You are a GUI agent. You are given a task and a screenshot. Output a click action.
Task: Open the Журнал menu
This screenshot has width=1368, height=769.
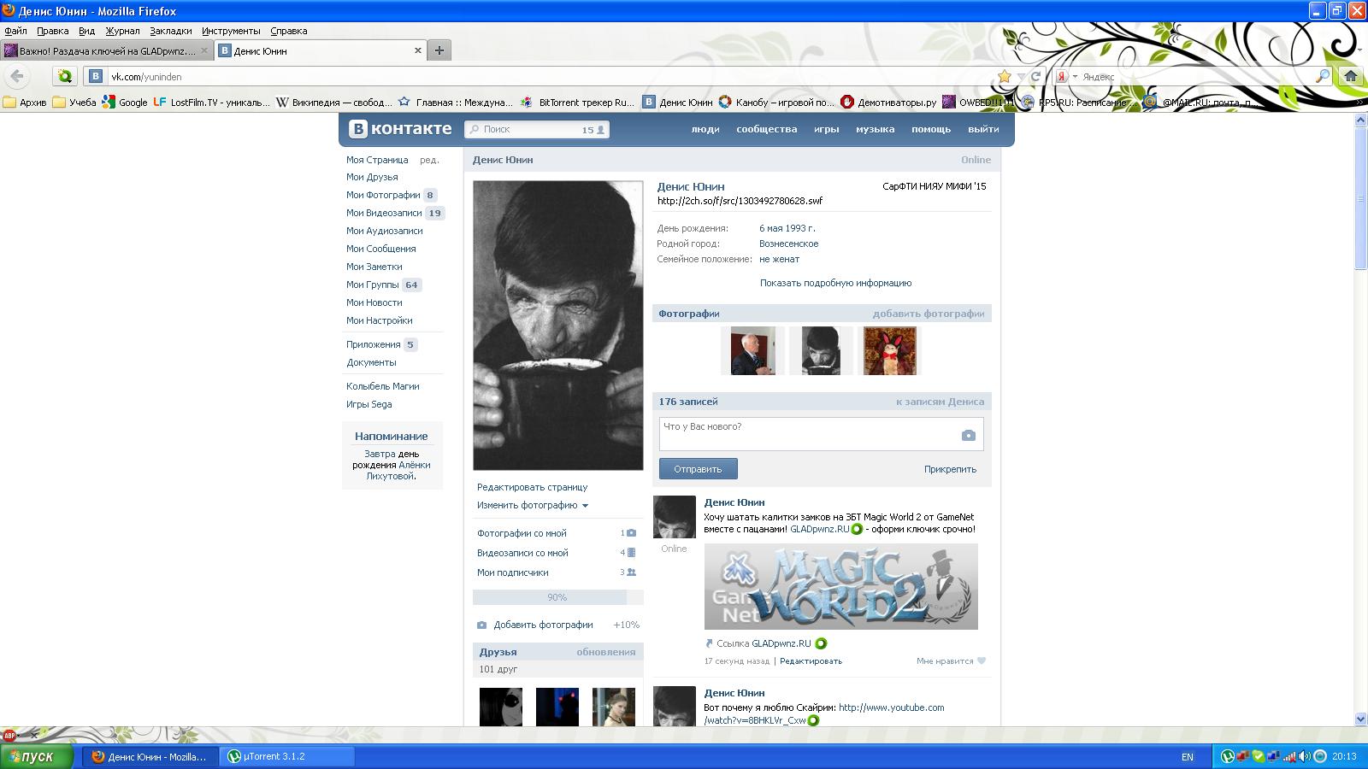point(122,31)
